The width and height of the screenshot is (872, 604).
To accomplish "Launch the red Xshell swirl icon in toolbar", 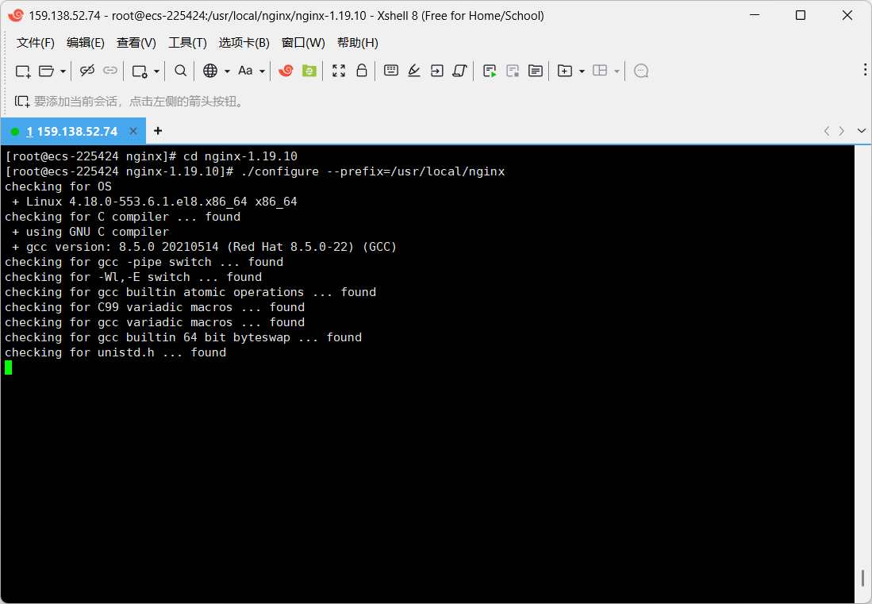I will 286,71.
